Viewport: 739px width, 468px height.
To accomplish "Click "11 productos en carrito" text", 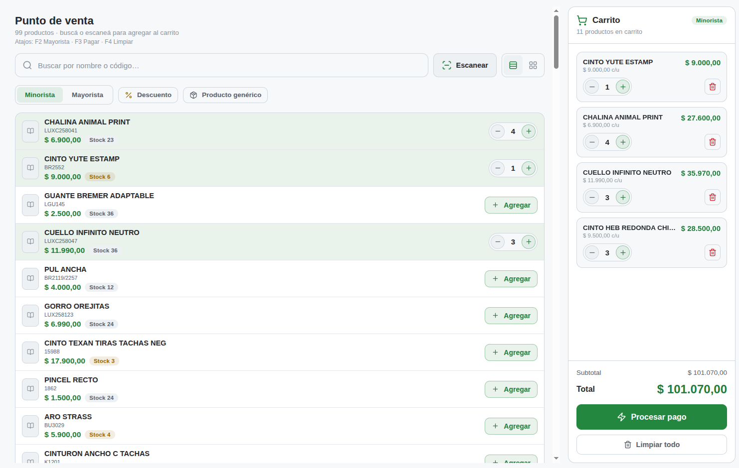I will [x=609, y=32].
